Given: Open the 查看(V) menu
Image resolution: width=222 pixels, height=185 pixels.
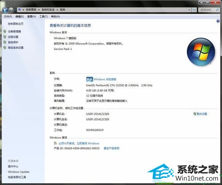Looking at the screenshot, I should click(32, 16).
